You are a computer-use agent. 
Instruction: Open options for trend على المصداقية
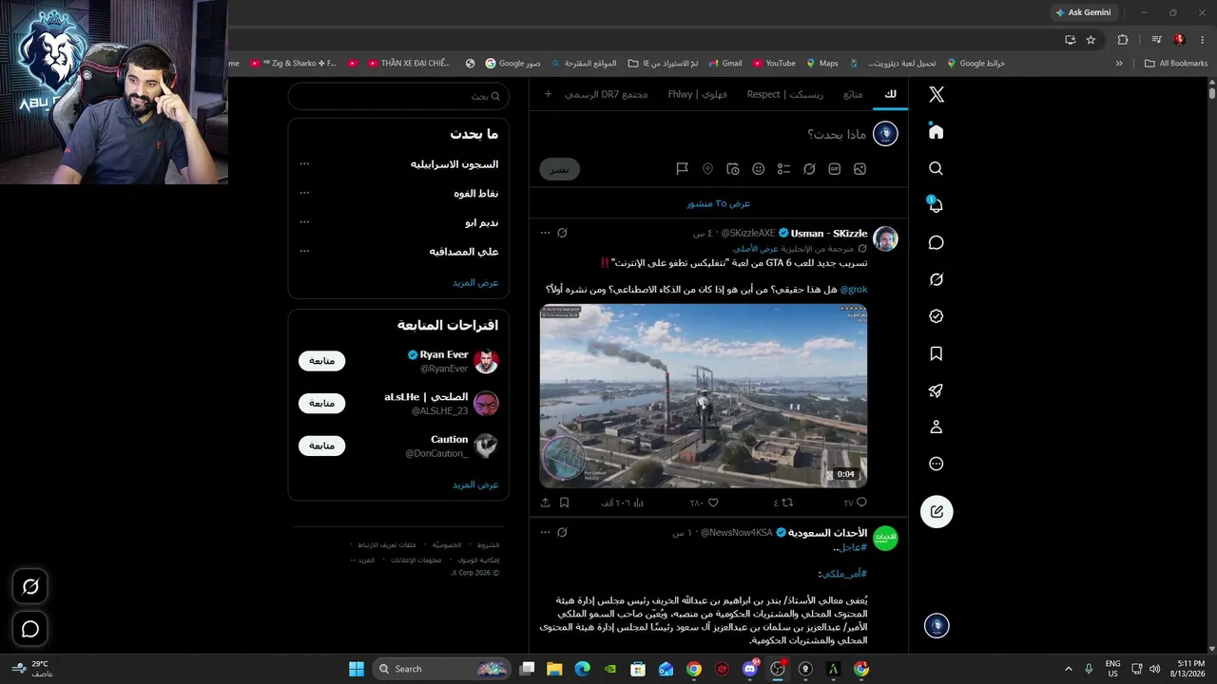304,252
